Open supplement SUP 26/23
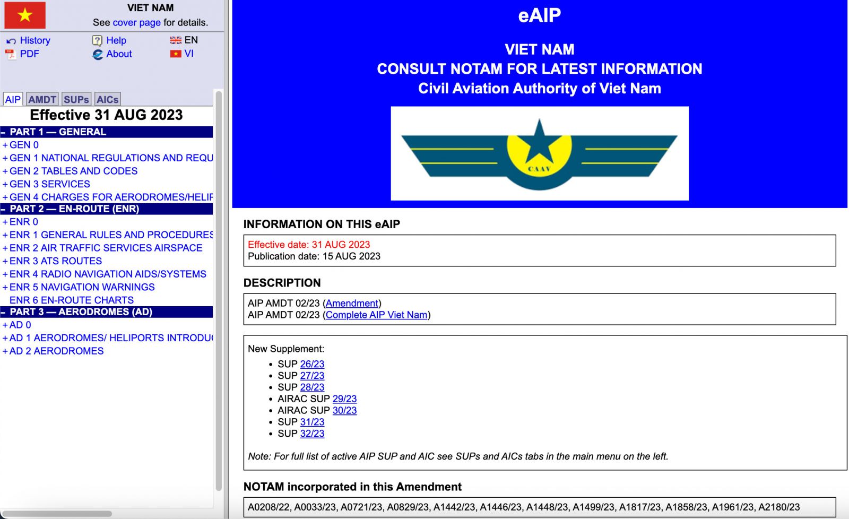849x519 pixels. click(x=312, y=364)
